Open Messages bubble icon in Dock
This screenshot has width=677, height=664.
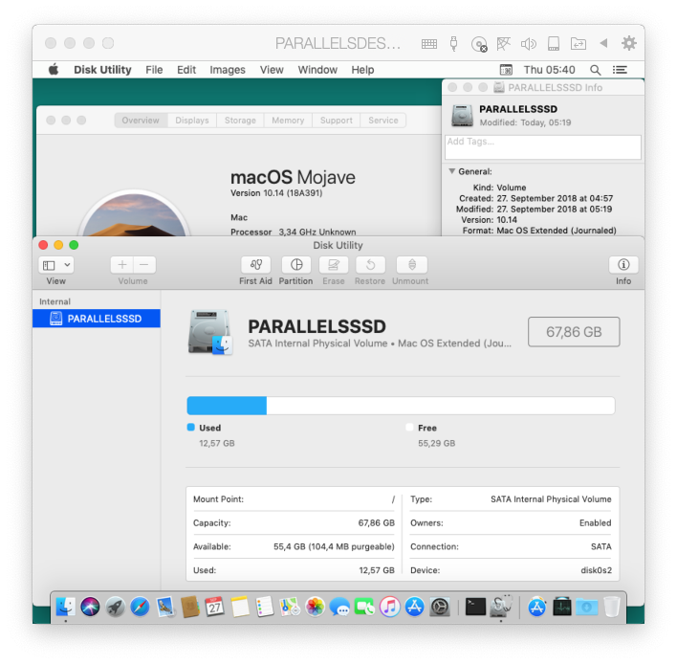click(x=339, y=607)
